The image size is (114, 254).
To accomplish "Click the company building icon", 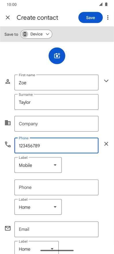I will tap(8, 123).
